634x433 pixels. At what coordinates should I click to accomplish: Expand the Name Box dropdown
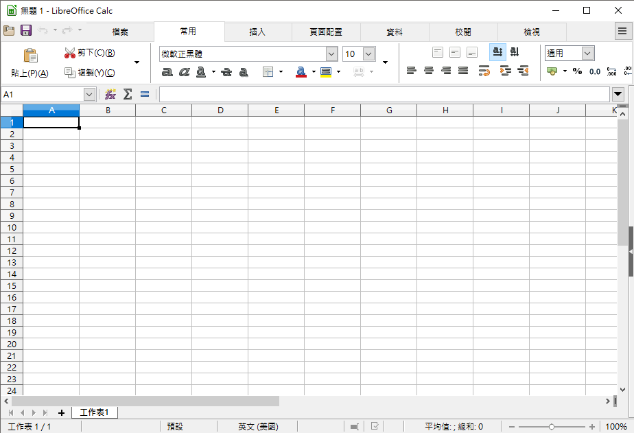tap(89, 94)
